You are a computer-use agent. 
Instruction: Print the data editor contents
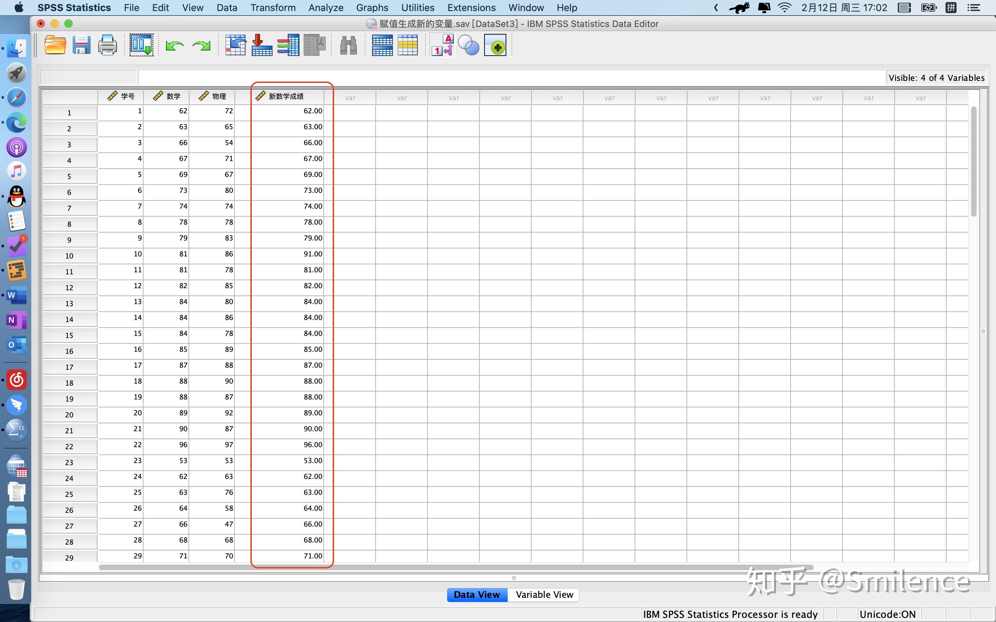pyautogui.click(x=107, y=45)
